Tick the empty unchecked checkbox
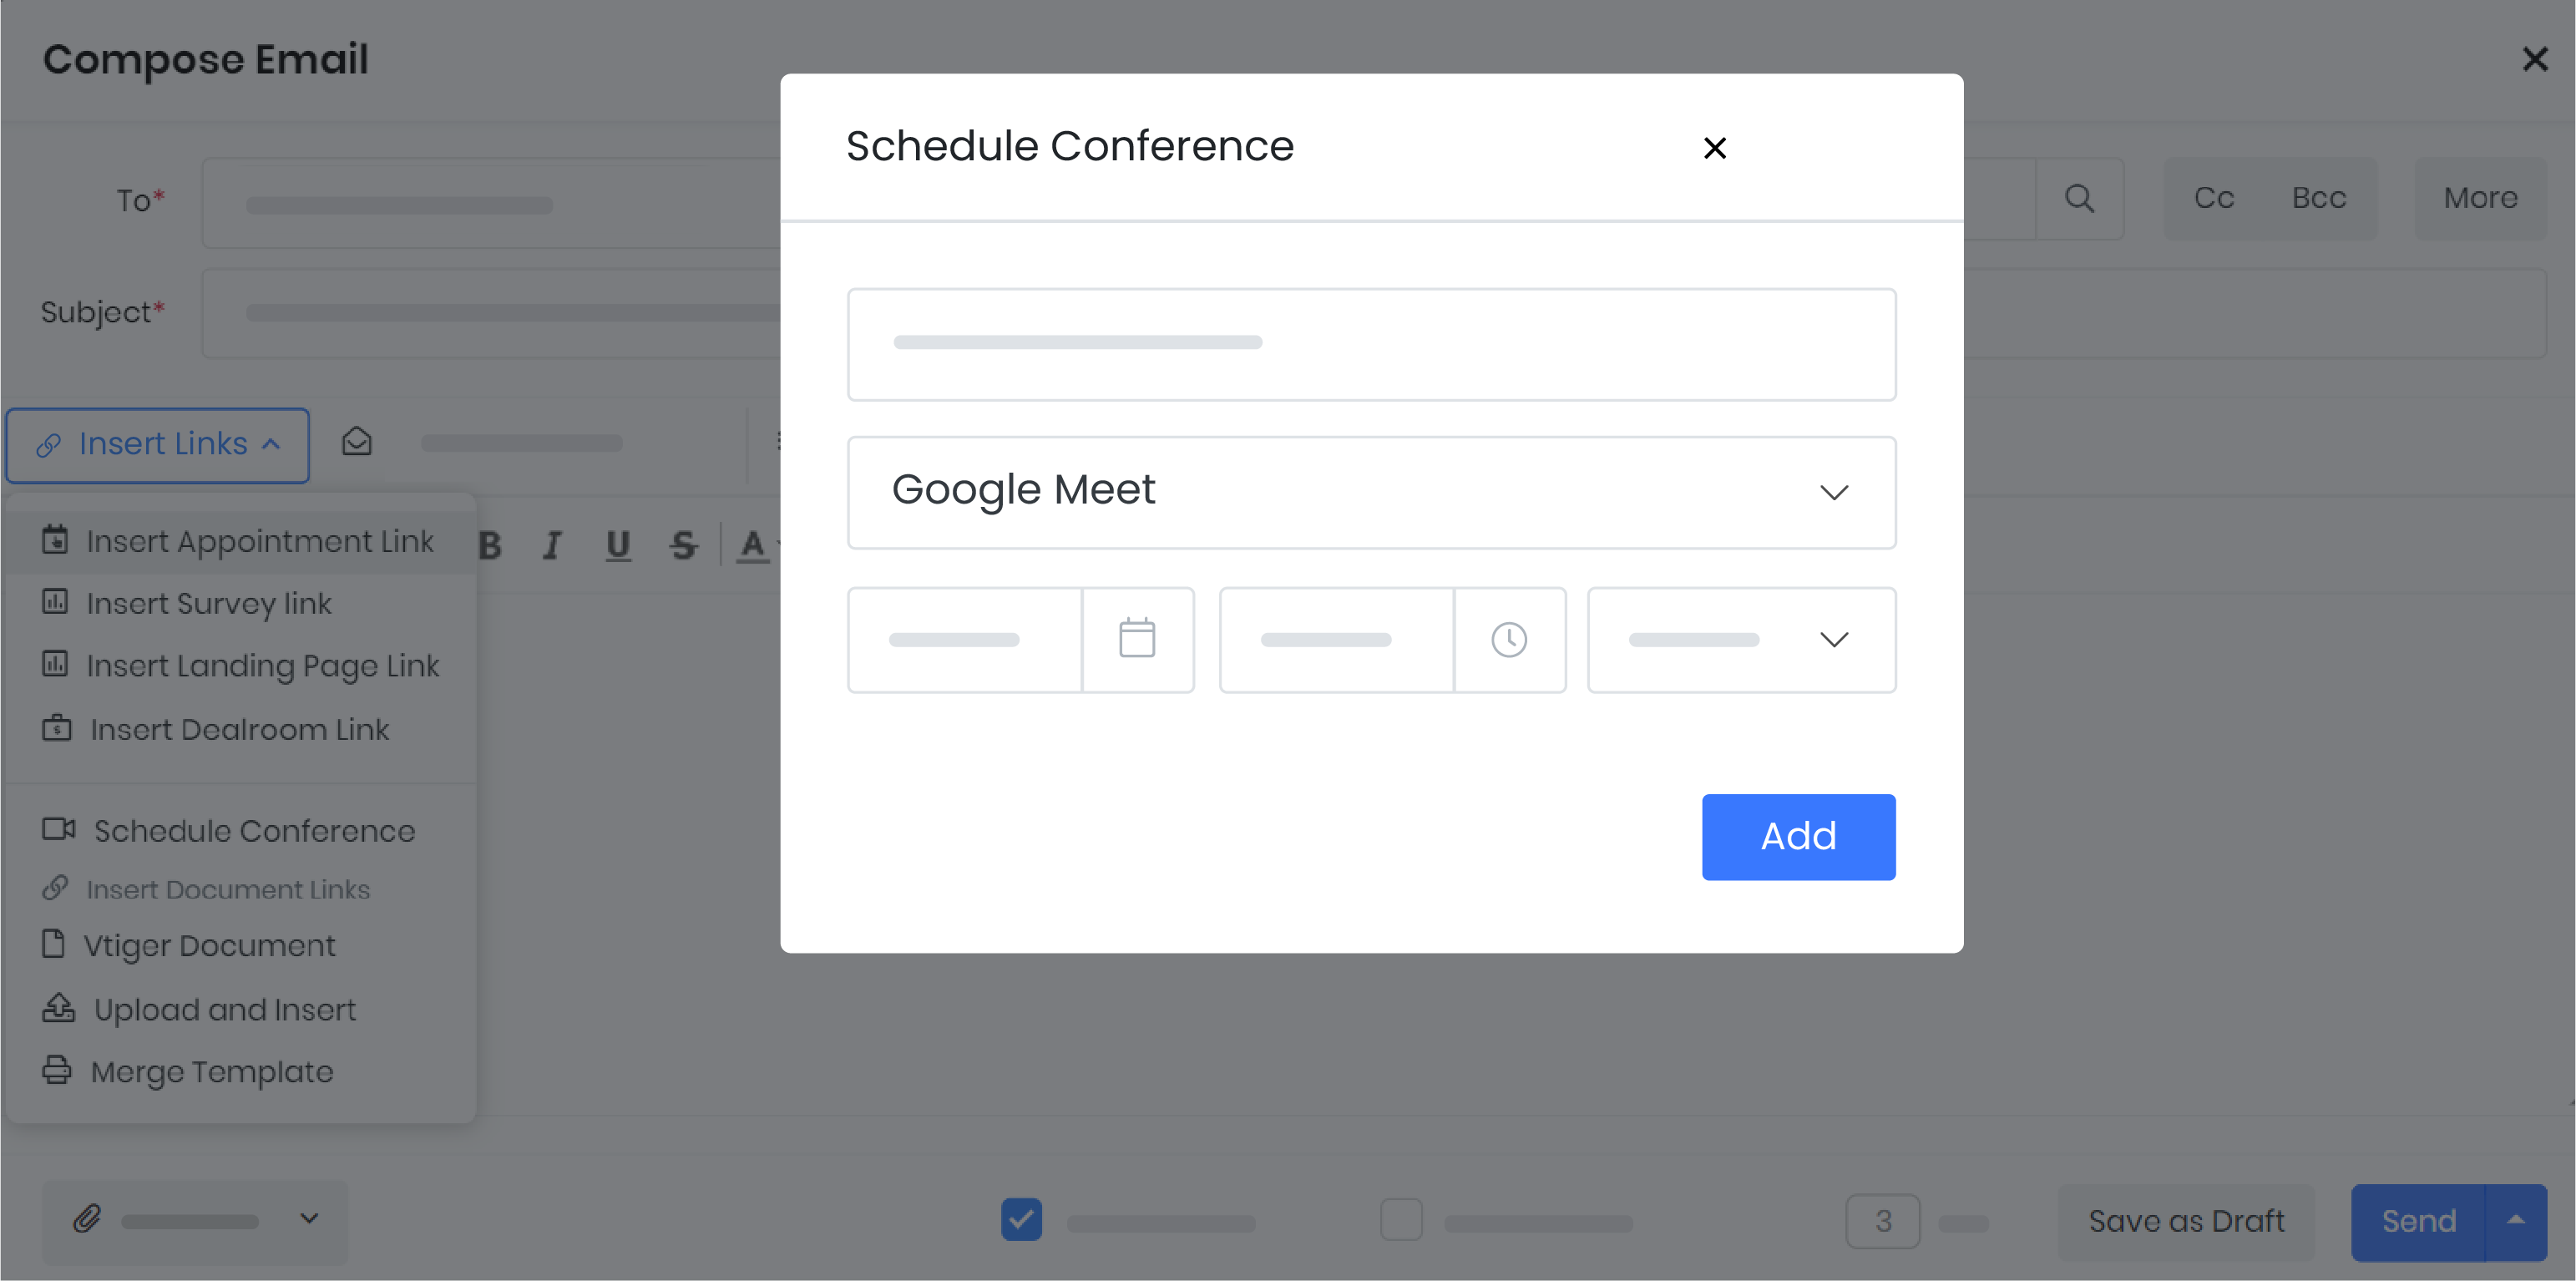The width and height of the screenshot is (2576, 1281). coord(1401,1219)
